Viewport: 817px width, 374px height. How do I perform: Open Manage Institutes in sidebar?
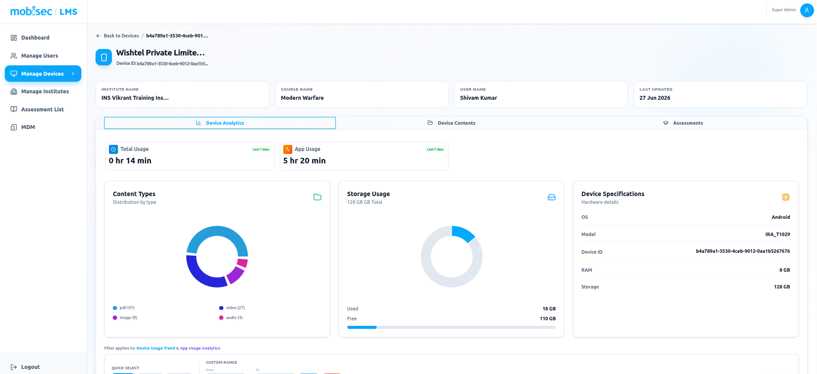(43, 92)
